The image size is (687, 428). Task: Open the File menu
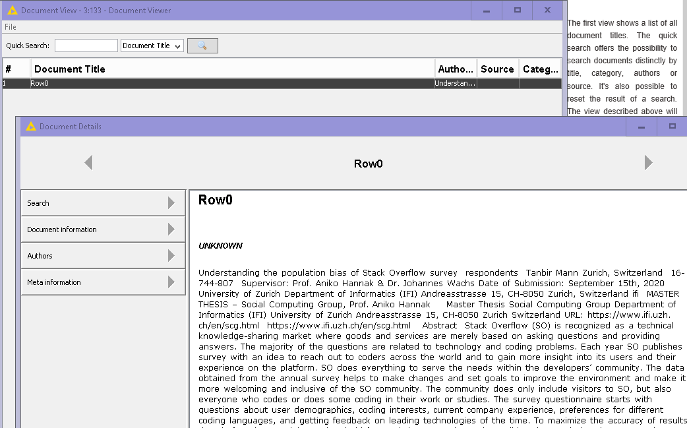[x=10, y=26]
